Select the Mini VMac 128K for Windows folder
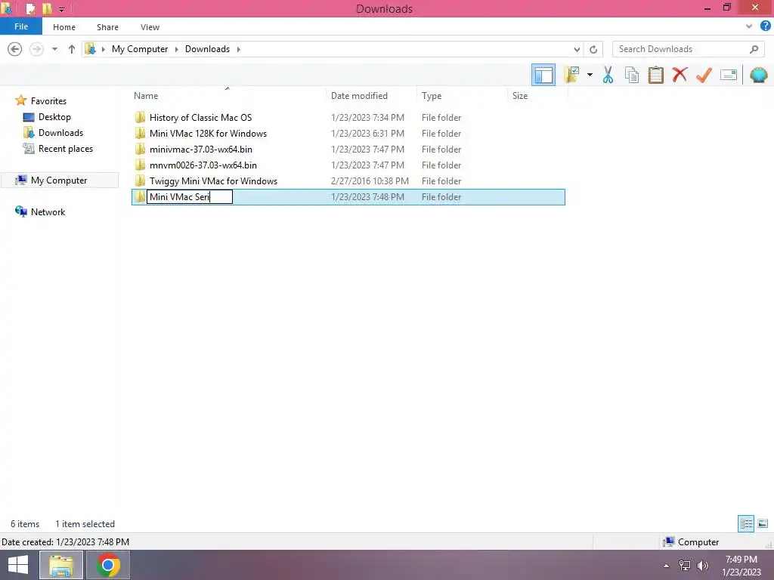This screenshot has width=774, height=580. (x=208, y=133)
